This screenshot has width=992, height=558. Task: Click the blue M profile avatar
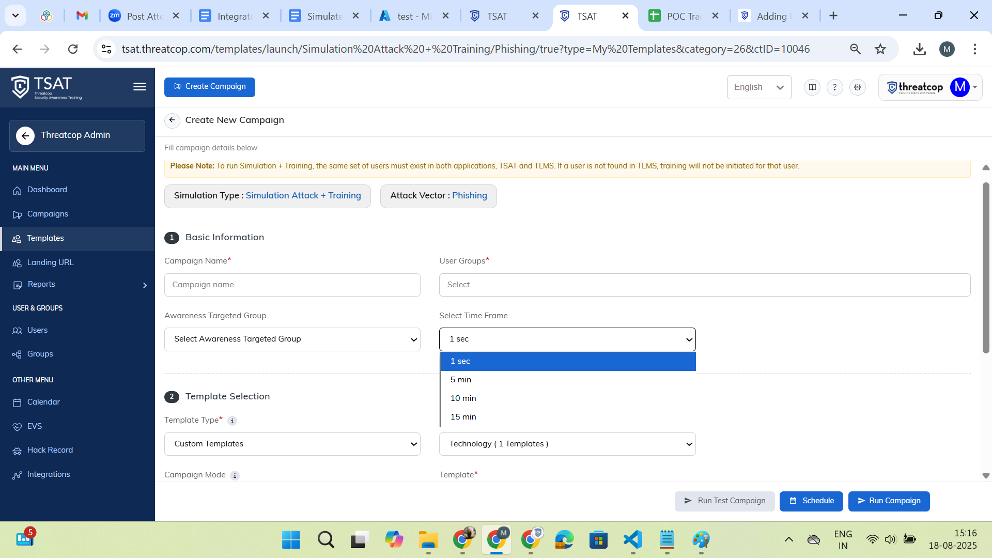click(x=959, y=87)
